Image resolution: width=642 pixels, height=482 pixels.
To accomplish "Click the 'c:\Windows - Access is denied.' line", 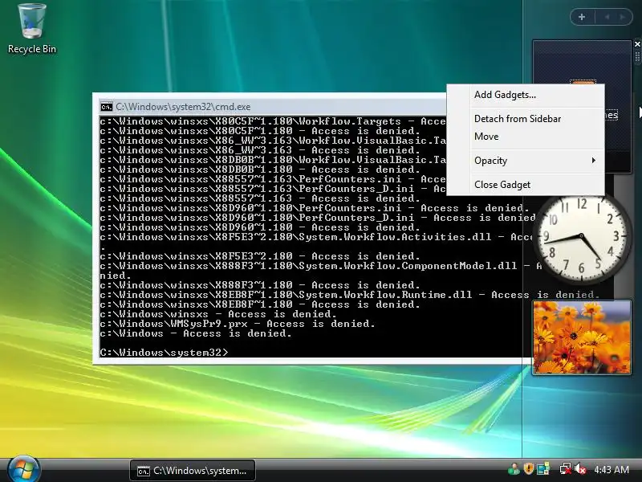I will pos(196,333).
